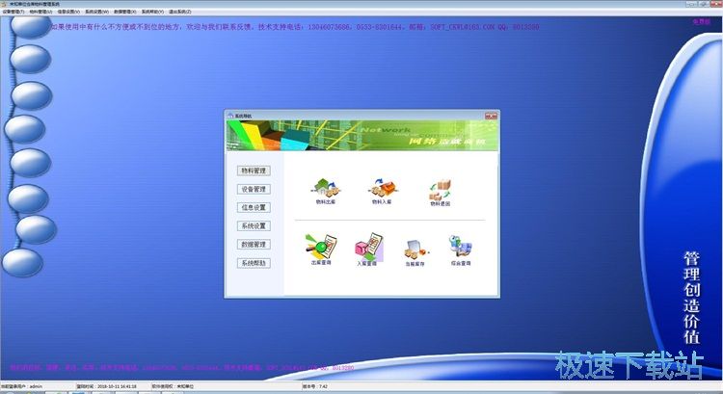This screenshot has height=394, width=723.
Task: Click the 设备管理 button in the navigation dialog
Action: [x=254, y=189]
